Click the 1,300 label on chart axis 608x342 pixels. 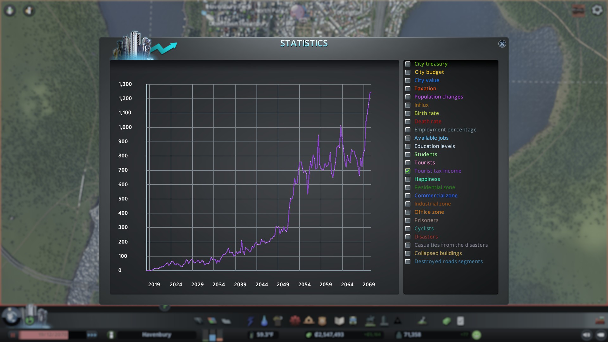(x=125, y=84)
